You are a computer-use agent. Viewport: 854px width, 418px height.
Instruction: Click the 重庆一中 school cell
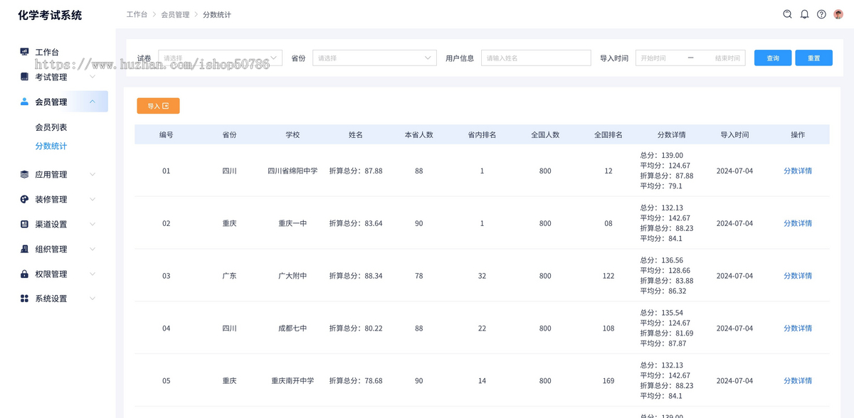point(292,223)
